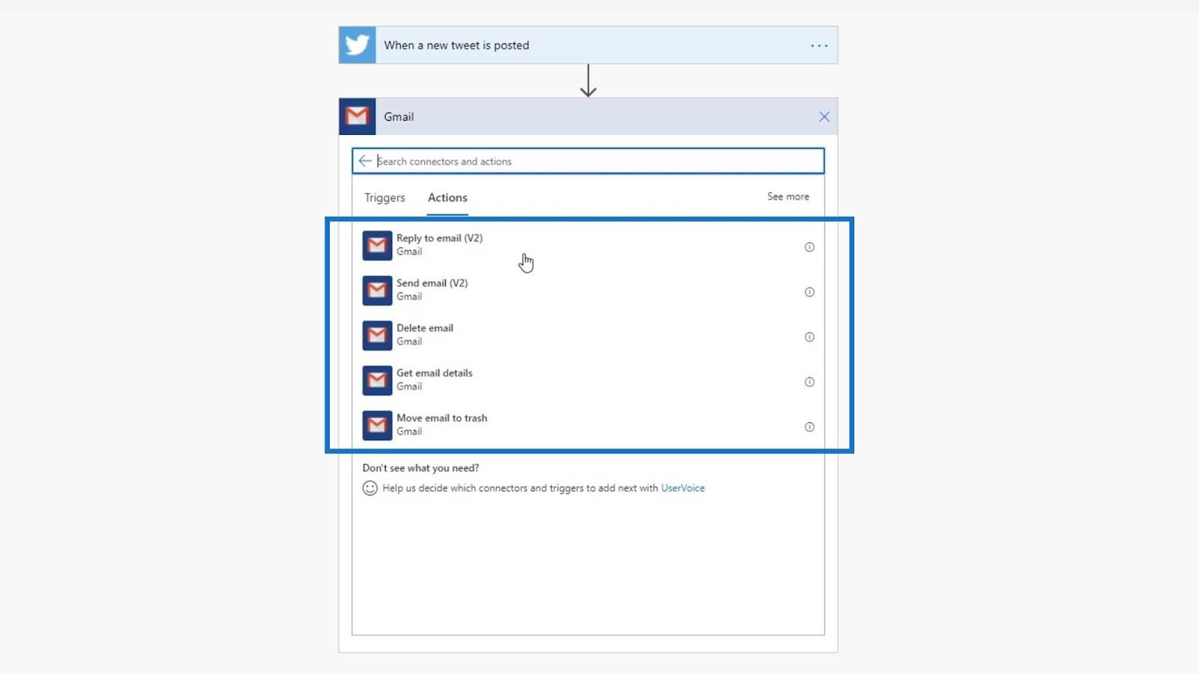Click Gmail icon next to Get email details
This screenshot has height=674, width=1199.
(377, 380)
